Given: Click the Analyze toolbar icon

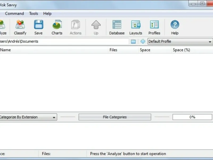Looking at the screenshot, I should click(3, 27).
